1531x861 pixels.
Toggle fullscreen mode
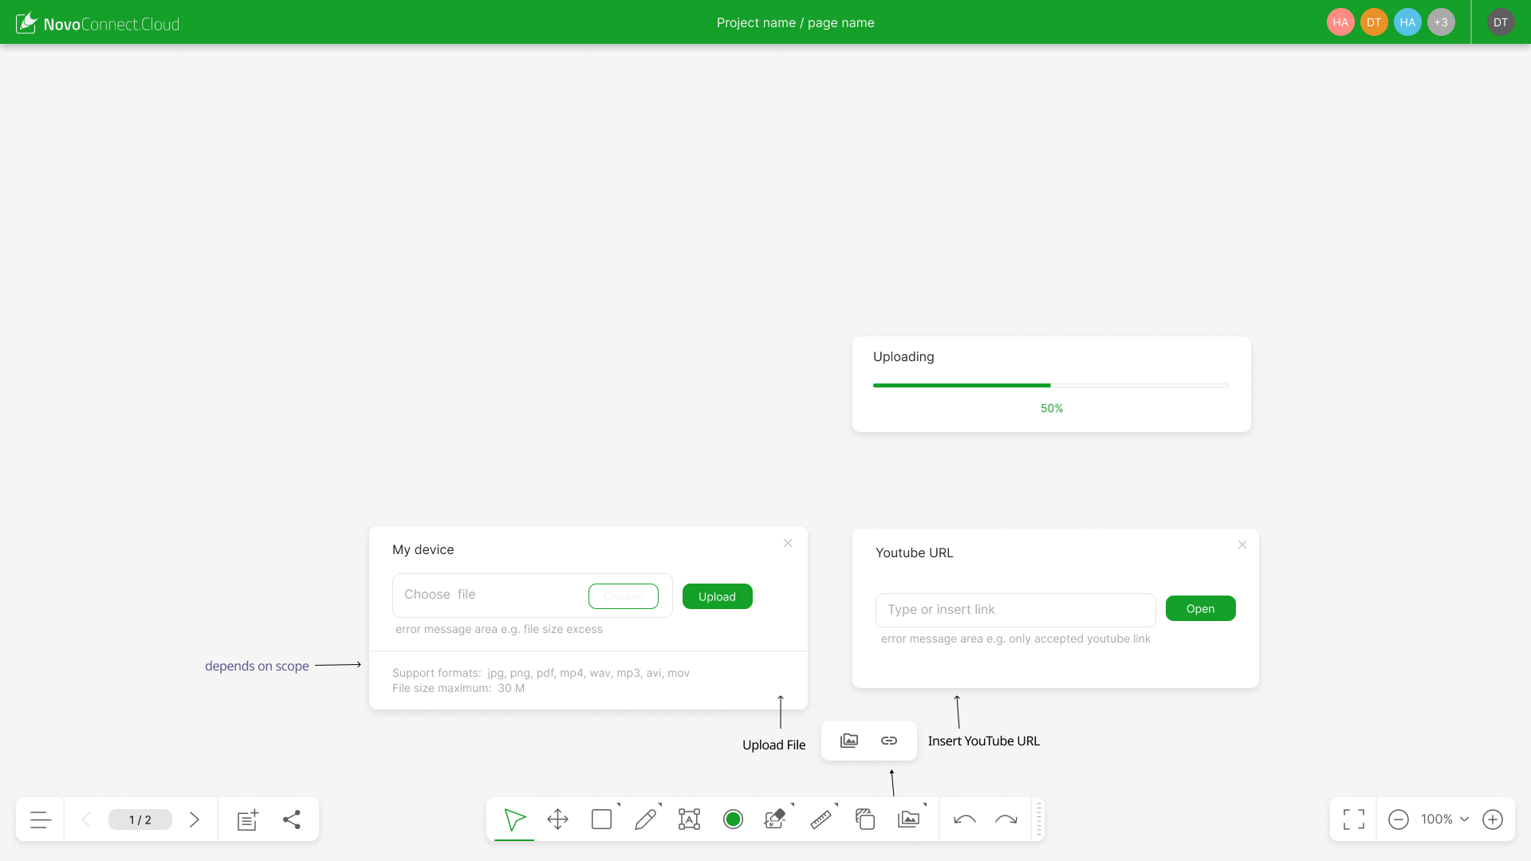(x=1353, y=819)
